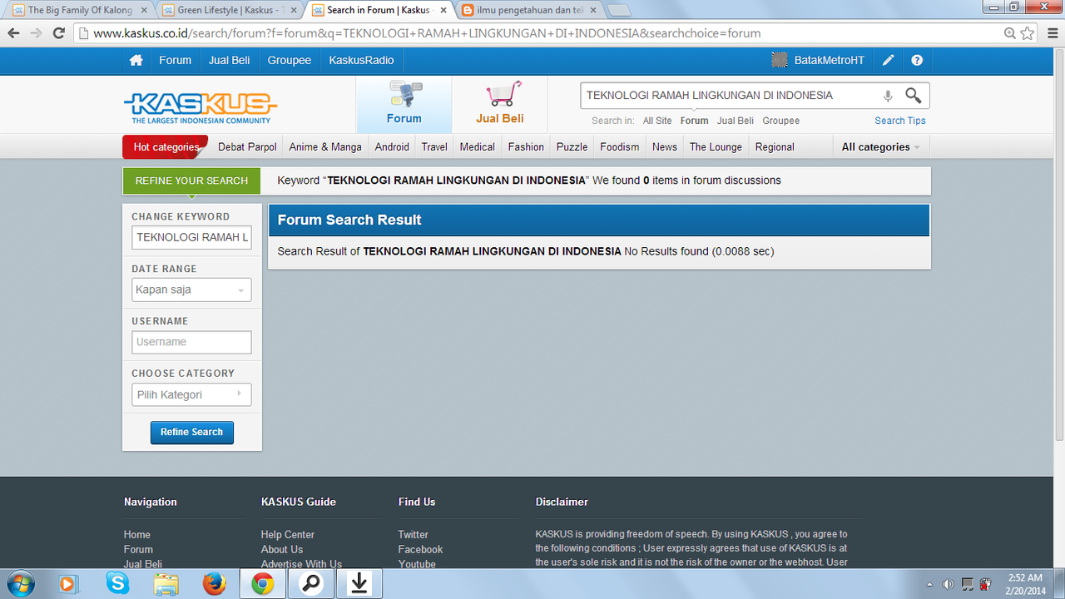Open Help Center footer link
This screenshot has height=599, width=1065.
click(x=288, y=535)
